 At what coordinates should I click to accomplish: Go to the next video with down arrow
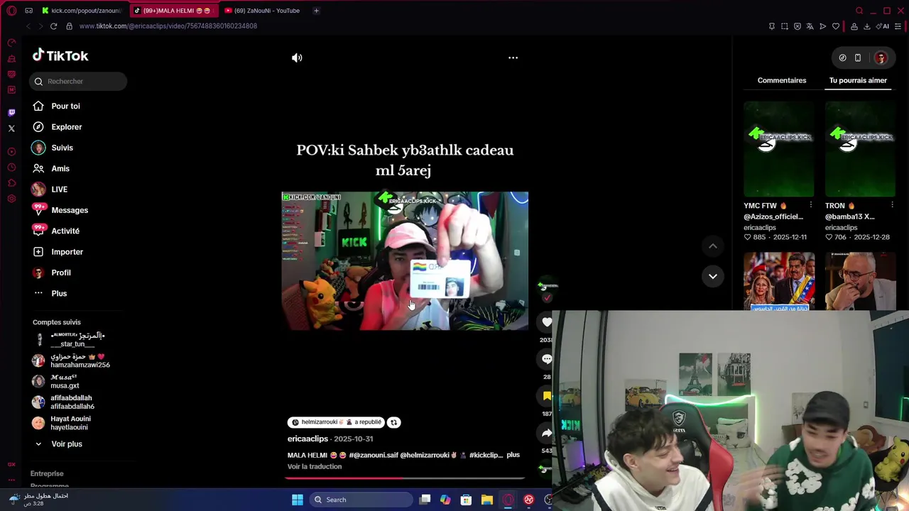[712, 276]
